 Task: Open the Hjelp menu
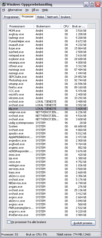(x=45, y=10)
